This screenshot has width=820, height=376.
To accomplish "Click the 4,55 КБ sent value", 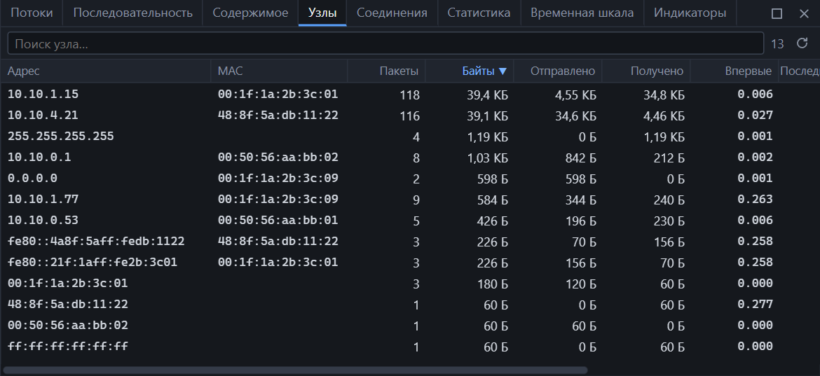I will pyautogui.click(x=576, y=95).
